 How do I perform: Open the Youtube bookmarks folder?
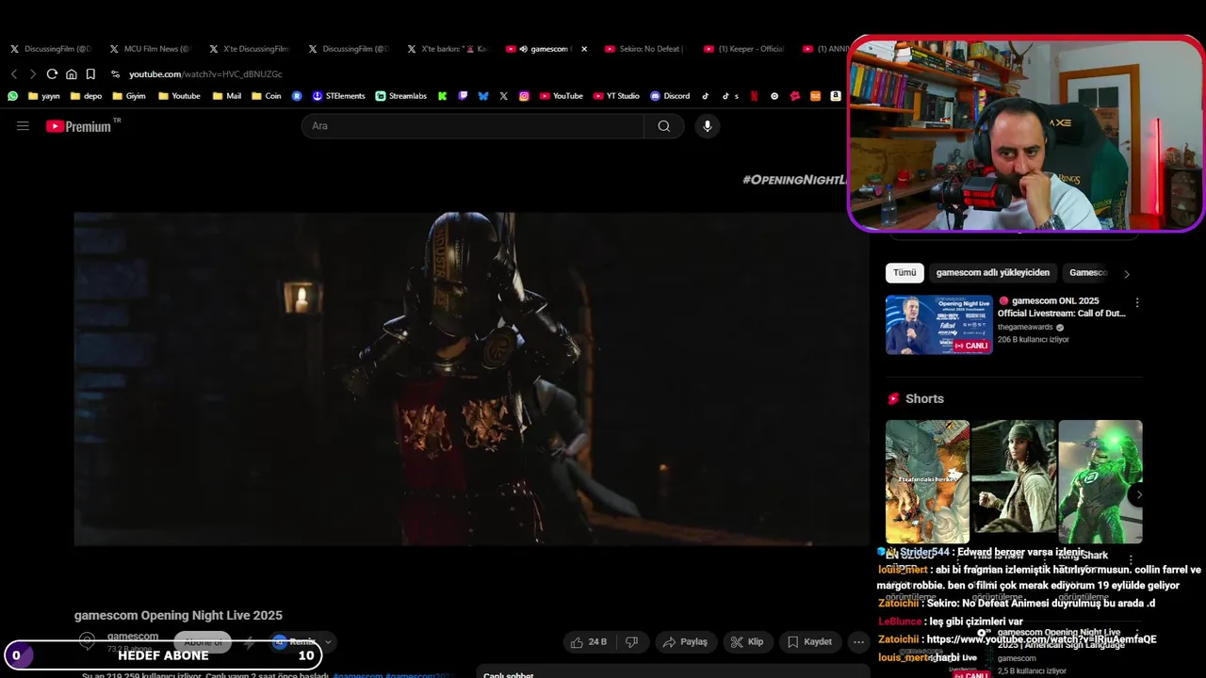click(179, 96)
